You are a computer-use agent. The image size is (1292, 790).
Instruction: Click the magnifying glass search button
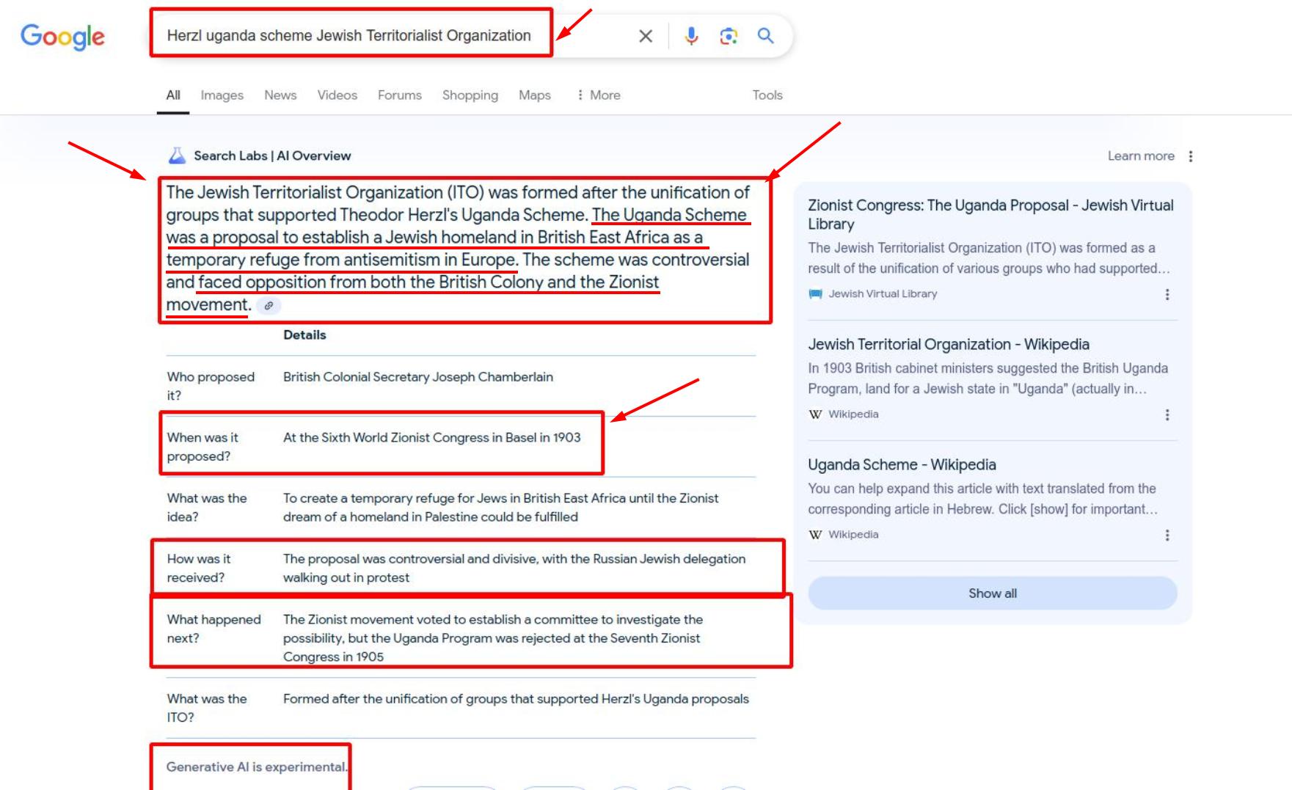coord(765,36)
